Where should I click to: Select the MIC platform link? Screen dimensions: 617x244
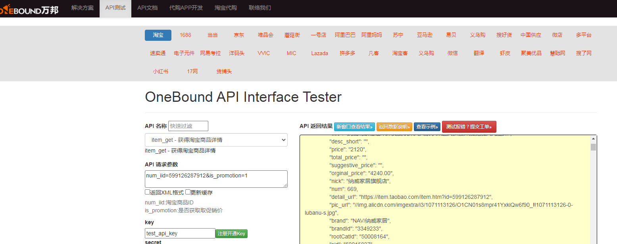(x=292, y=53)
